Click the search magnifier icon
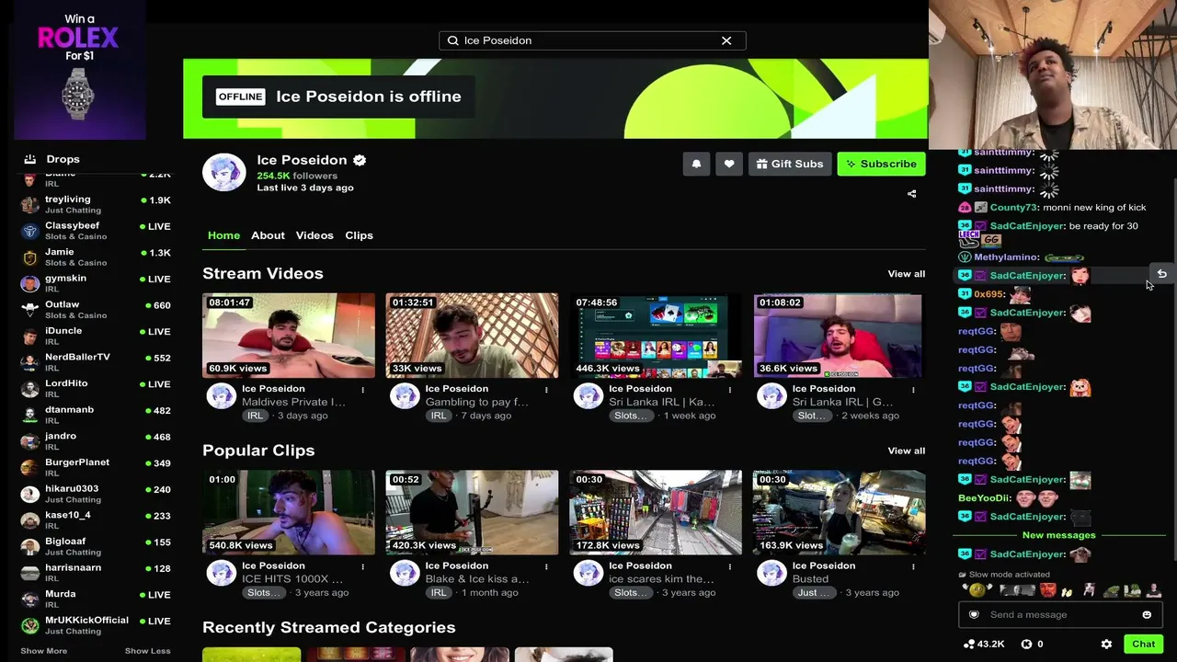Screen dimensions: 1177x662 pyautogui.click(x=452, y=40)
